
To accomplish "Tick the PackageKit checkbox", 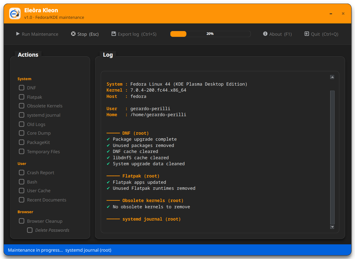I will pos(22,142).
